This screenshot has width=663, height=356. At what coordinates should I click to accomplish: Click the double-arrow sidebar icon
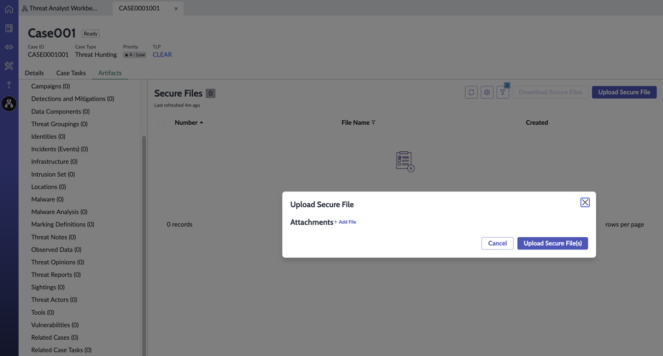point(9,47)
